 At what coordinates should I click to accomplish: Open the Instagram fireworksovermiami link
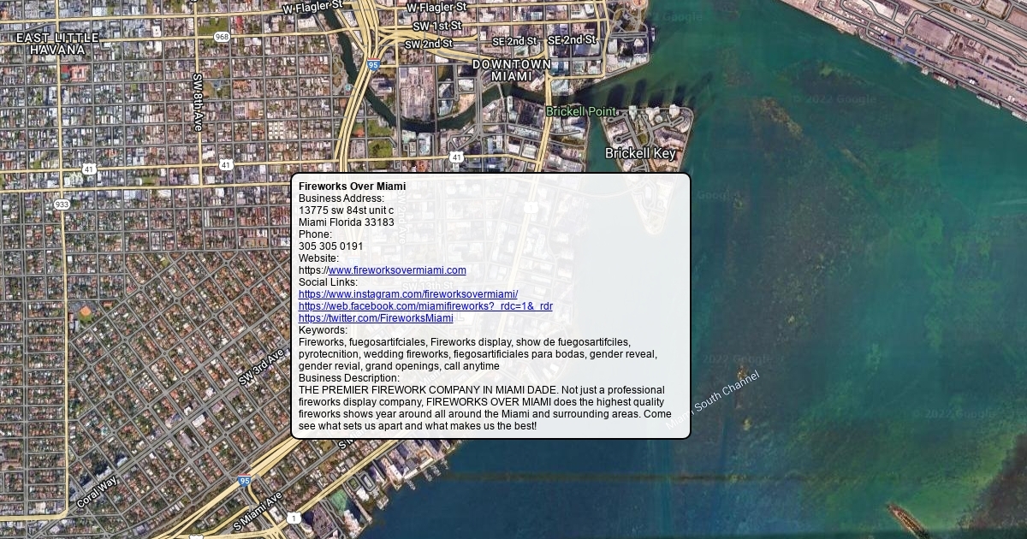407,294
